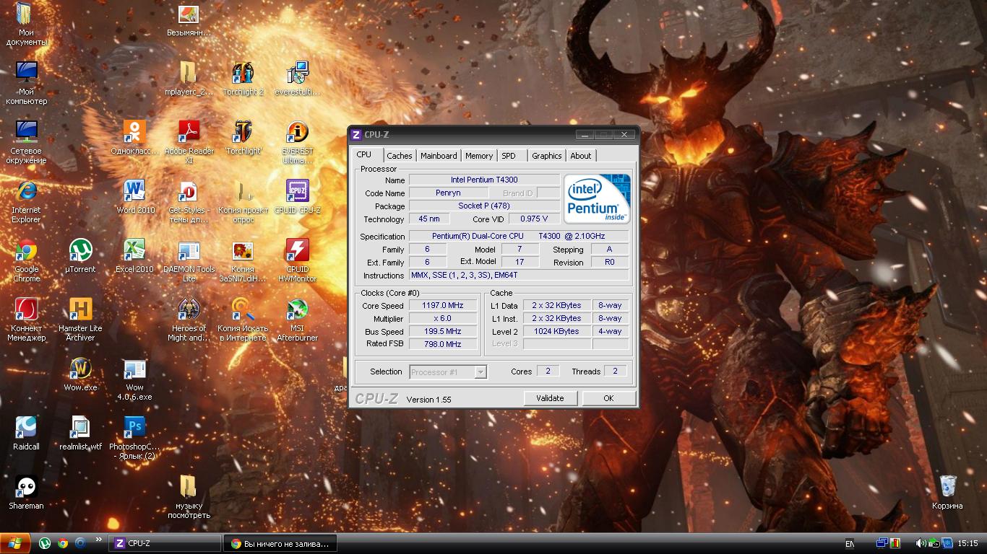Switch to the Memory tab

click(479, 156)
